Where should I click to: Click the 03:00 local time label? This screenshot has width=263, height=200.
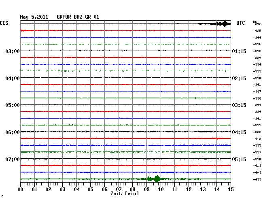pyautogui.click(x=13, y=51)
